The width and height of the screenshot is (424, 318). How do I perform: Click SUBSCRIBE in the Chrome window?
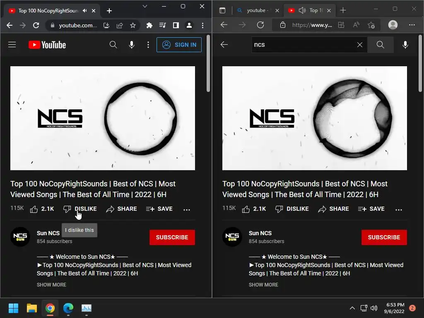click(172, 237)
